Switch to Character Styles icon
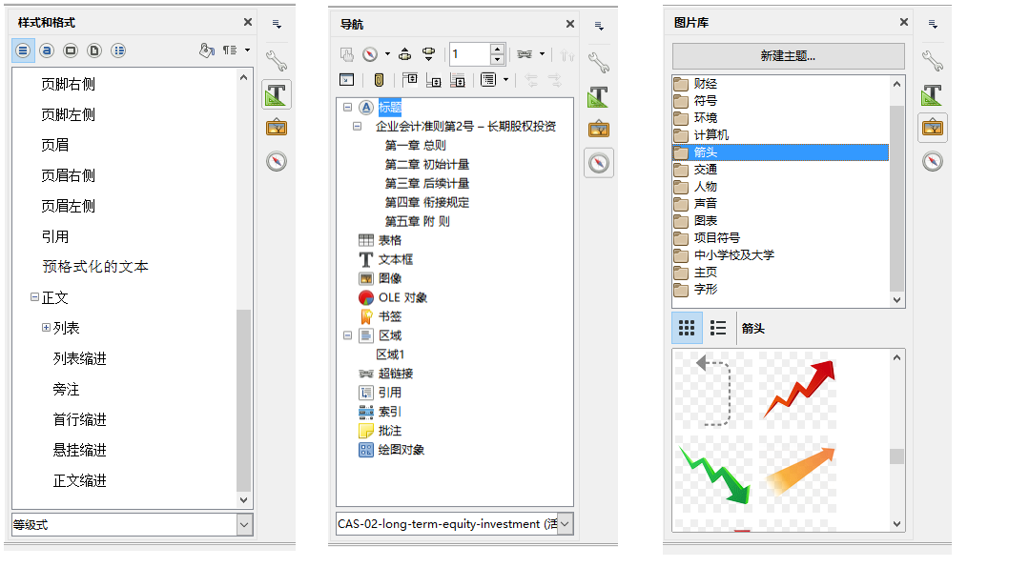This screenshot has width=1009, height=567. click(47, 51)
